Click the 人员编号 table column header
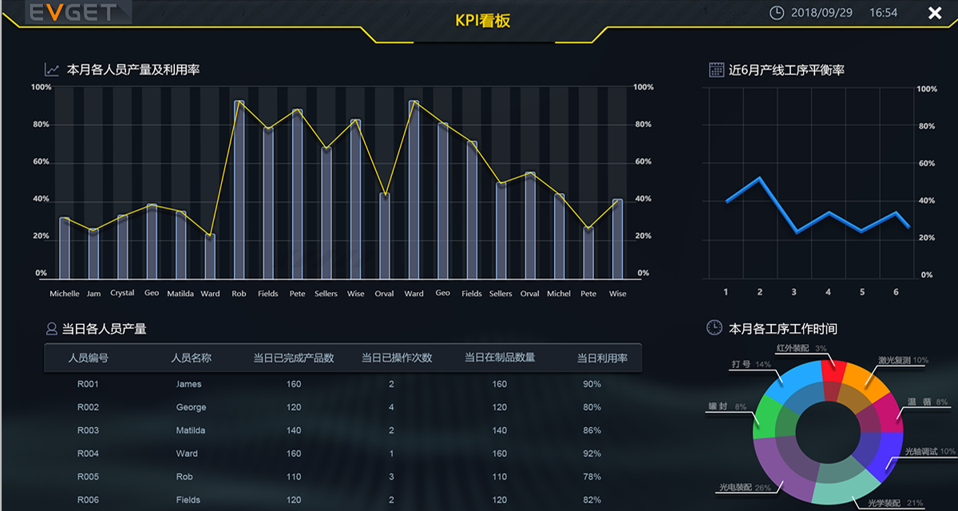The height and width of the screenshot is (511, 958). point(89,358)
